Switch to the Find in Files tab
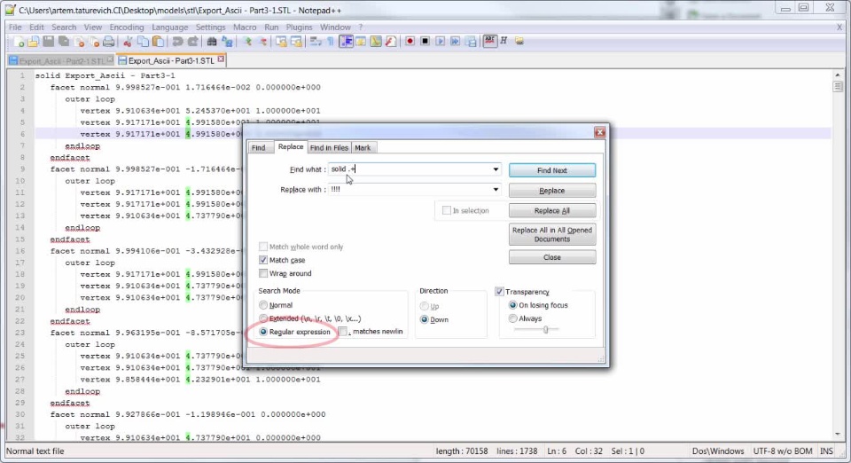The width and height of the screenshot is (851, 463). 329,147
